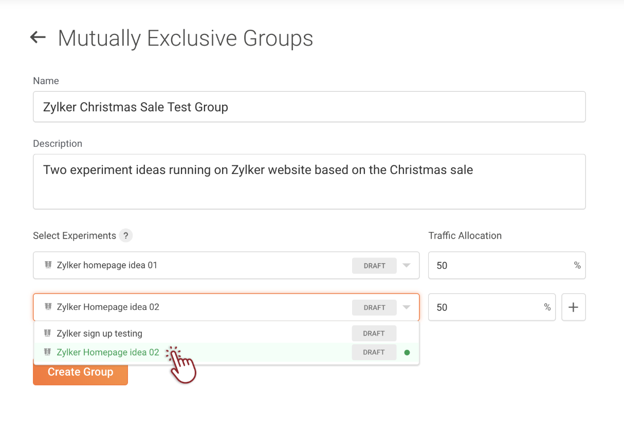Click flask icon in second experiment selector
624x431 pixels.
tap(48, 307)
